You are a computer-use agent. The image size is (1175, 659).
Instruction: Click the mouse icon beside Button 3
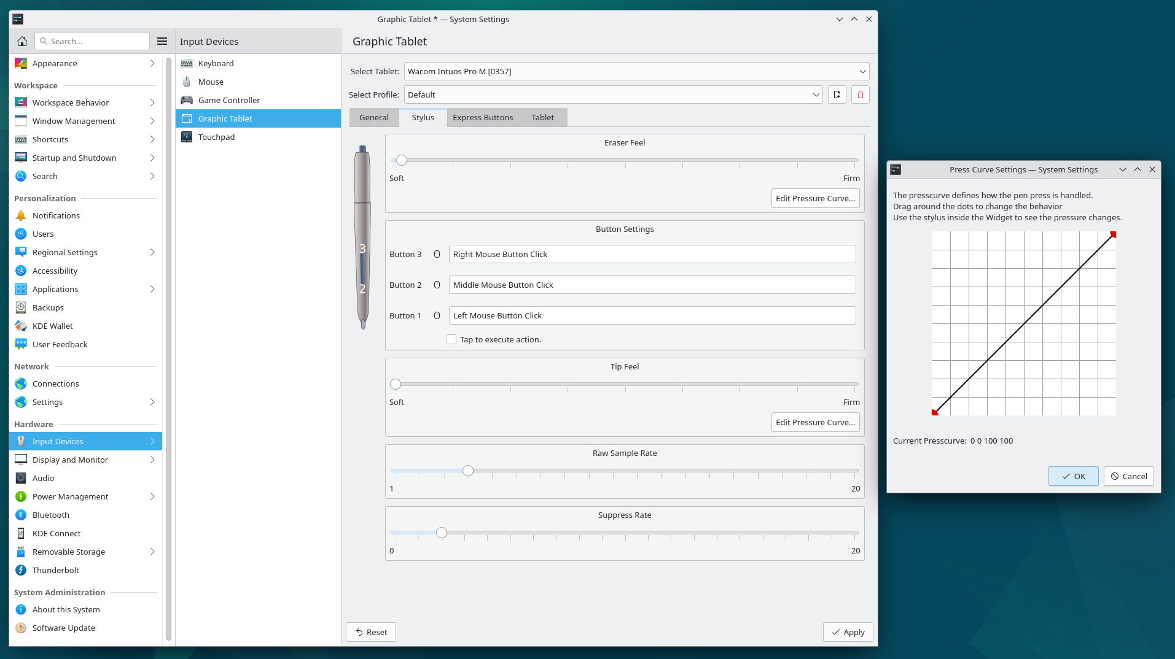click(x=437, y=254)
